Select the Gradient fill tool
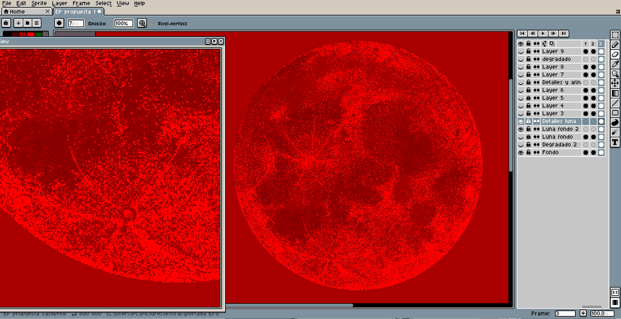This screenshot has width=621, height=319. (615, 93)
